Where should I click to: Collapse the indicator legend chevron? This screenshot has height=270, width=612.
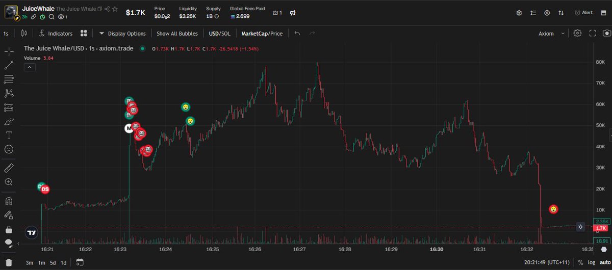[30, 67]
